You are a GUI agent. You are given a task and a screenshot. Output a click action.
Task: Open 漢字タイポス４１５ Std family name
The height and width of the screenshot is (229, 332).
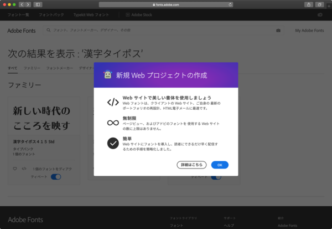click(34, 141)
